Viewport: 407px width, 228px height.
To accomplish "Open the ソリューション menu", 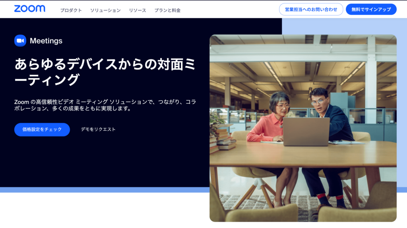I will pyautogui.click(x=105, y=10).
